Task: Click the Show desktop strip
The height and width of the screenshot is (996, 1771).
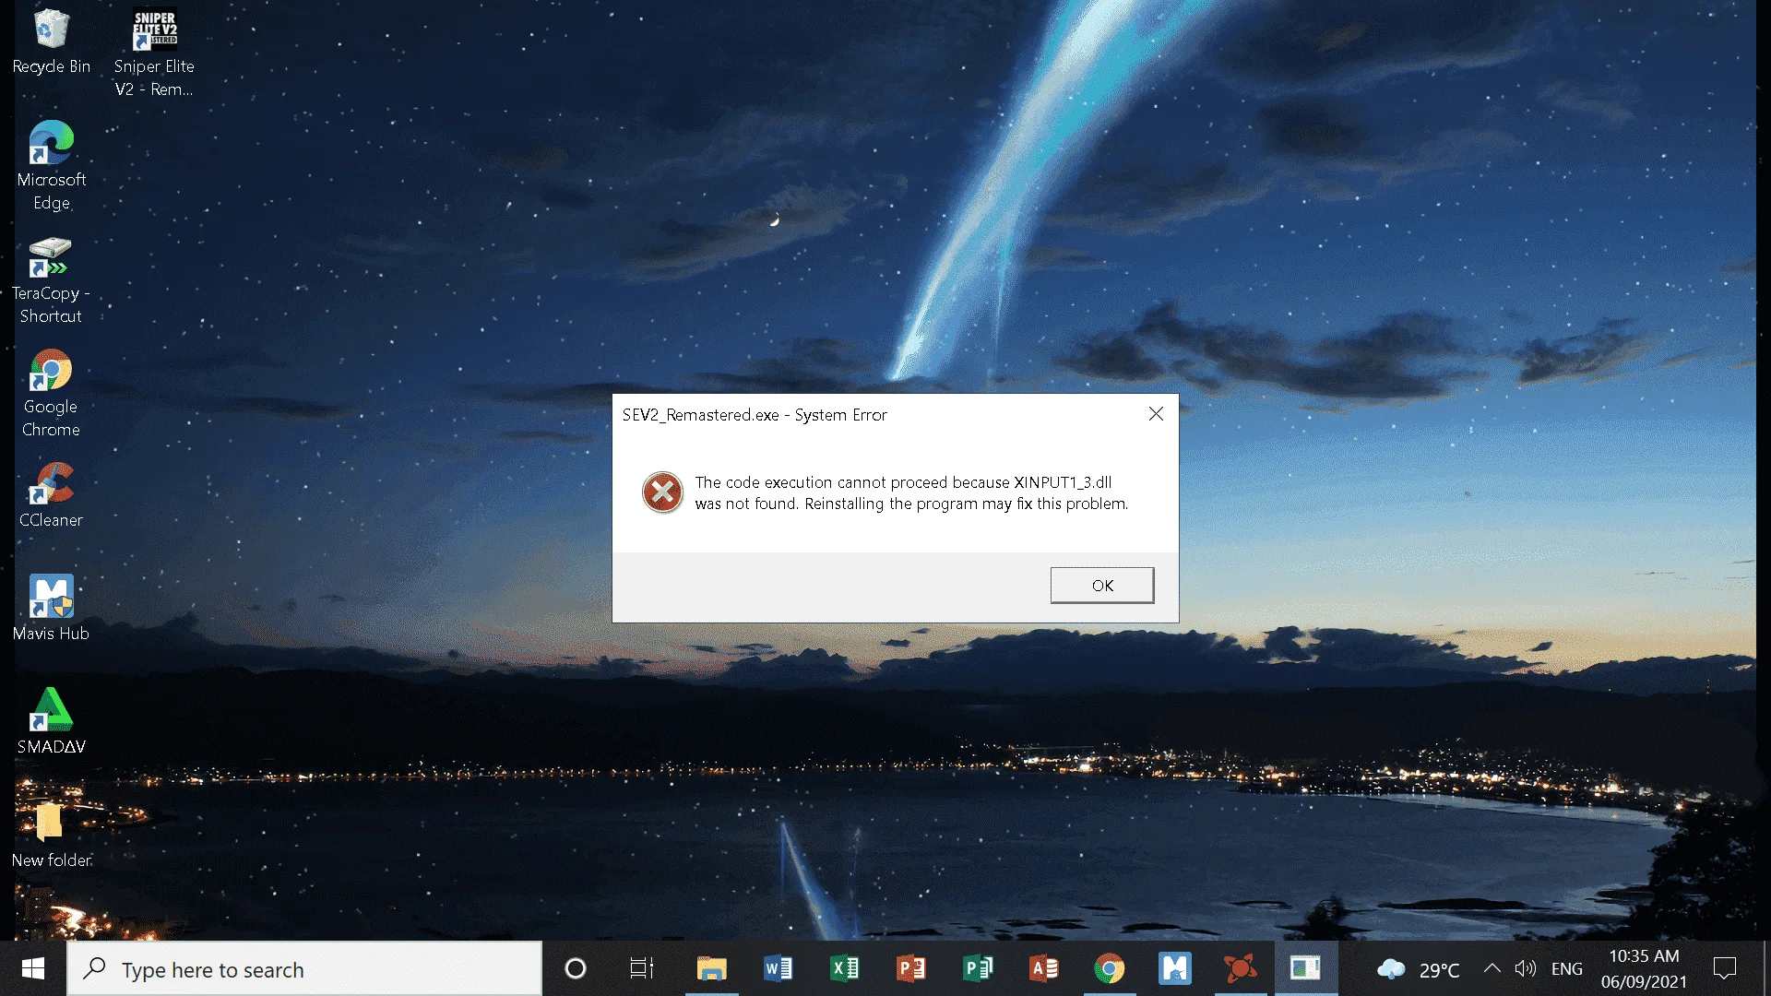Action: pos(1765,968)
